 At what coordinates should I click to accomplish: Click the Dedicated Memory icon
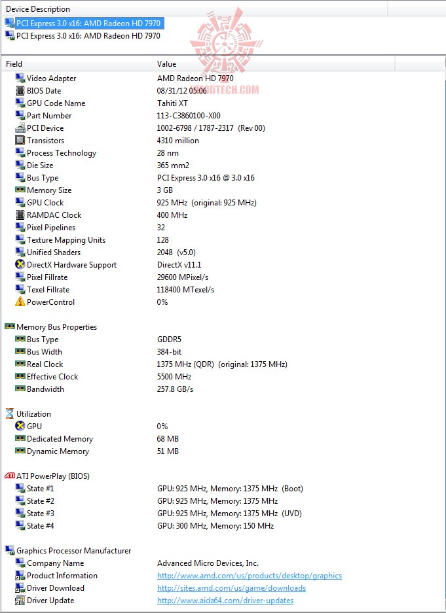[20, 438]
